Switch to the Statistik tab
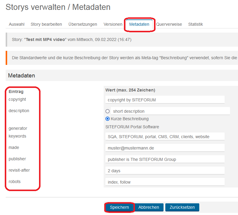This screenshot has height=215, width=238. click(195, 24)
